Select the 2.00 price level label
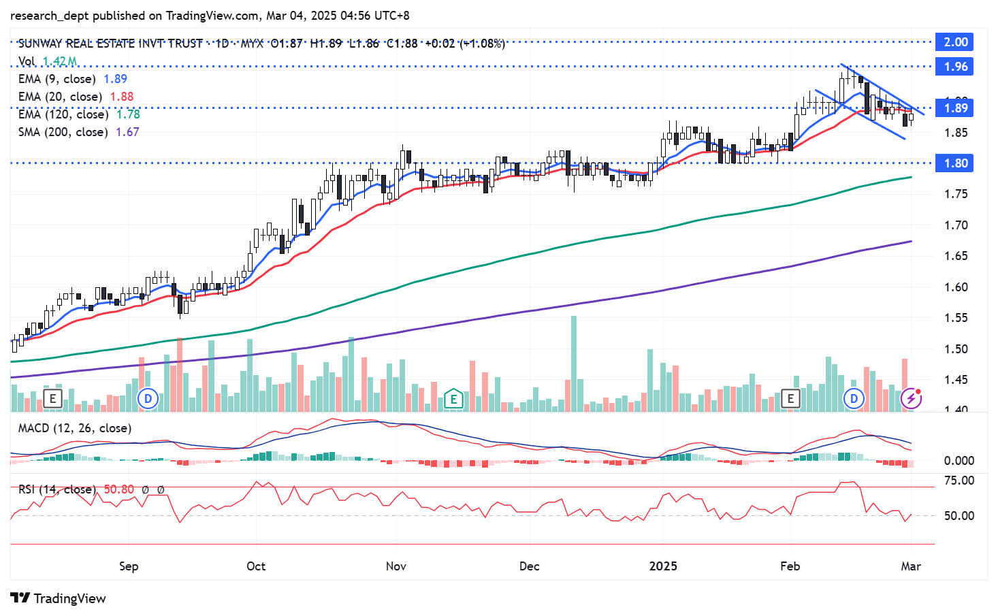The image size is (998, 616). pyautogui.click(x=955, y=42)
